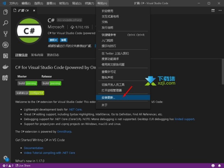Select 快捷键参考 menu entry
224x168 pixels.
tap(123, 35)
